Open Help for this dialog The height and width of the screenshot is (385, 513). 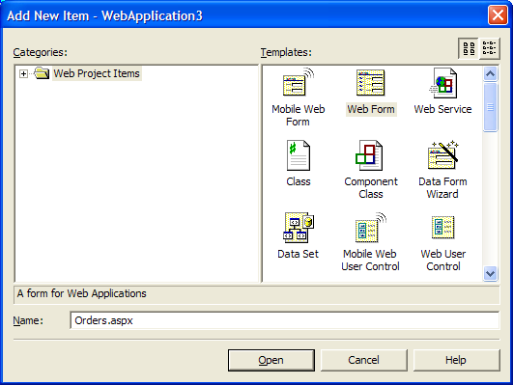[x=456, y=360]
